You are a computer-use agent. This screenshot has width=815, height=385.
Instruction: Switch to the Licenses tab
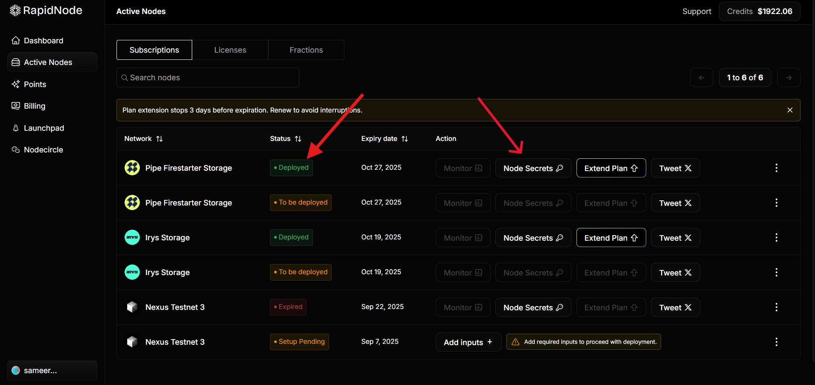230,50
